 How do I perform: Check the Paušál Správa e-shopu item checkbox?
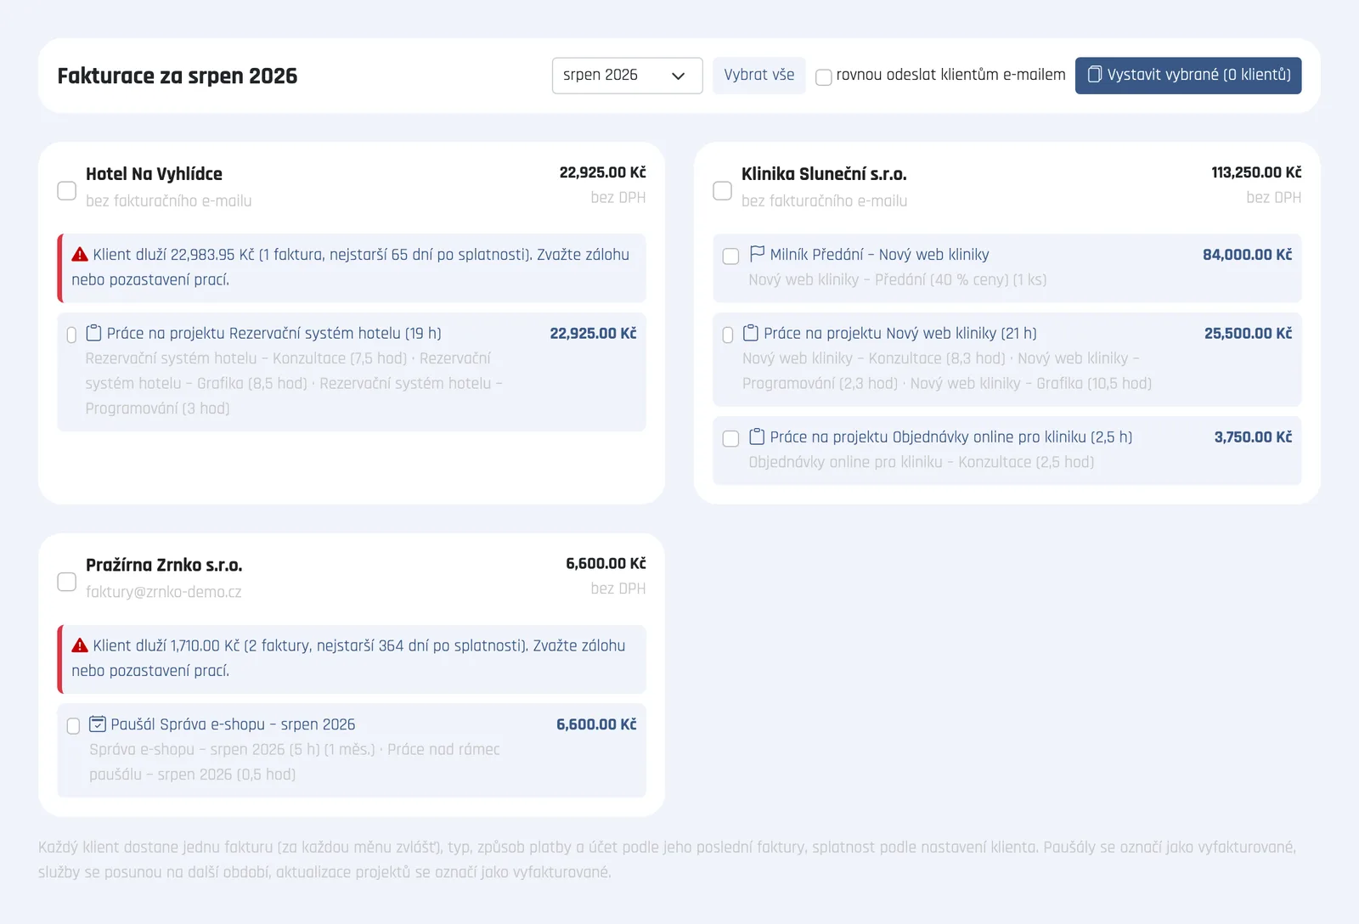click(x=73, y=726)
